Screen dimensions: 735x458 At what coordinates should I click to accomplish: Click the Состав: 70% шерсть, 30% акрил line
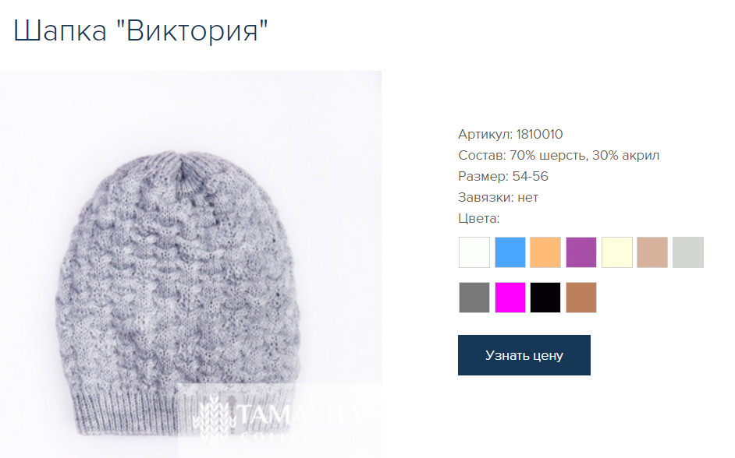pyautogui.click(x=559, y=155)
